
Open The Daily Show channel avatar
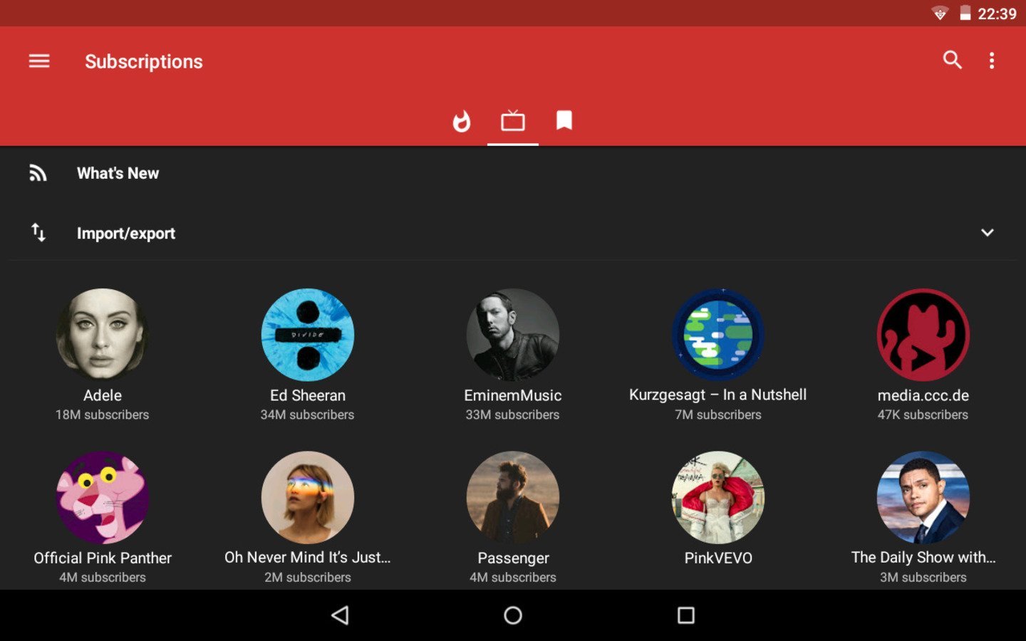point(923,497)
